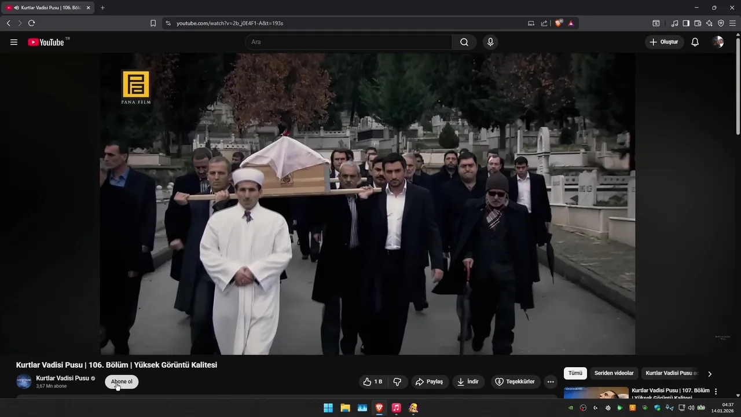Image resolution: width=741 pixels, height=417 pixels.
Task: Start voice search with the microphone
Action: (490, 42)
